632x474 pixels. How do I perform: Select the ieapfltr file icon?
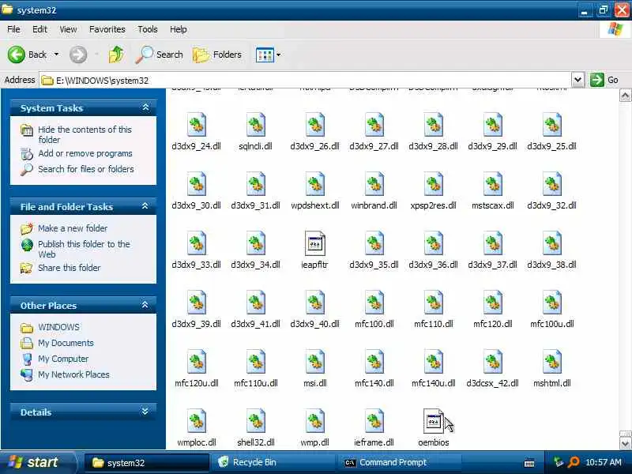pyautogui.click(x=315, y=243)
